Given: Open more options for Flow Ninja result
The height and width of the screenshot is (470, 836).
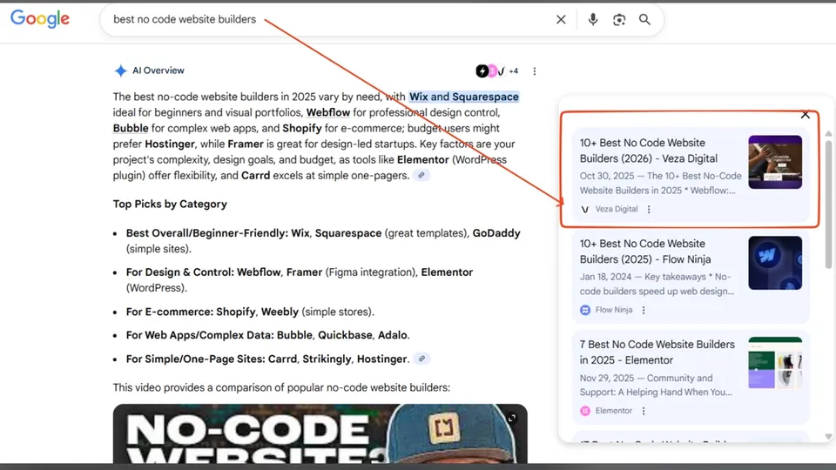Looking at the screenshot, I should coord(644,310).
